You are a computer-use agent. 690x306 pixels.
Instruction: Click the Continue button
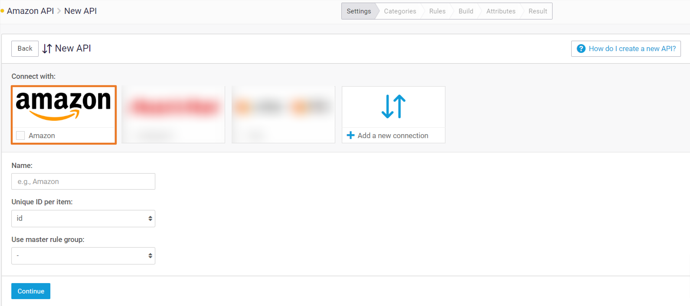pyautogui.click(x=31, y=291)
